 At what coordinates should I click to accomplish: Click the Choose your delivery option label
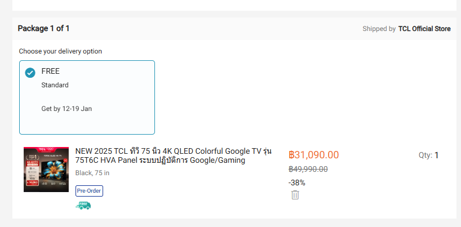click(60, 51)
